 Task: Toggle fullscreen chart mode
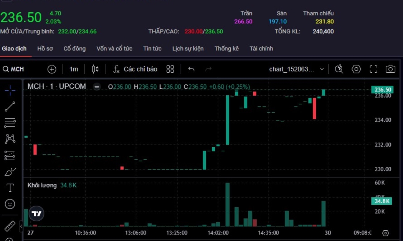coord(373,69)
